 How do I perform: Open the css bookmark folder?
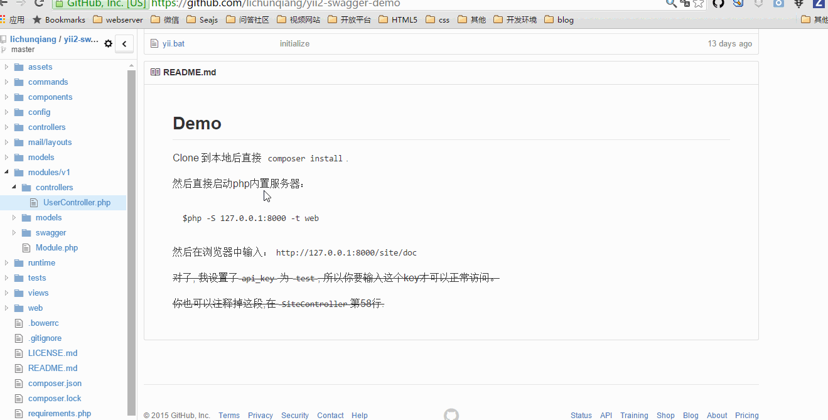tap(438, 19)
